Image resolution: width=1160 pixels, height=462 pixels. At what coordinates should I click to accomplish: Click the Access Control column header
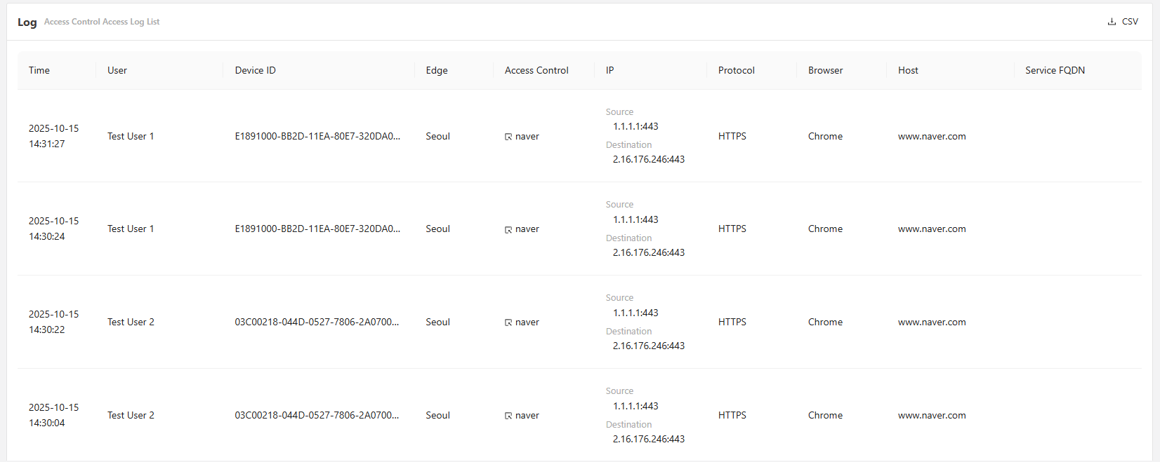[536, 70]
